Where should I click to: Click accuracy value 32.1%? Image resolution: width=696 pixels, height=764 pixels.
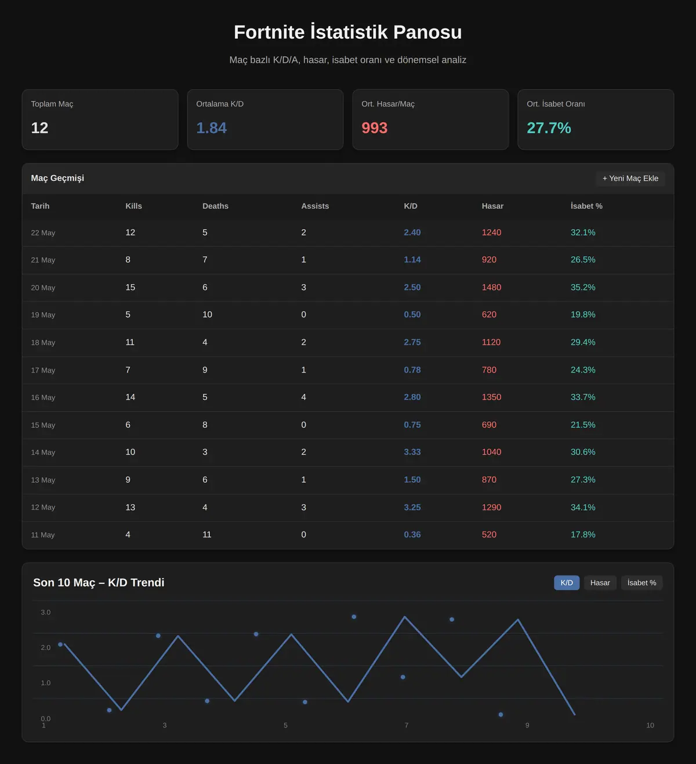[x=583, y=232]
